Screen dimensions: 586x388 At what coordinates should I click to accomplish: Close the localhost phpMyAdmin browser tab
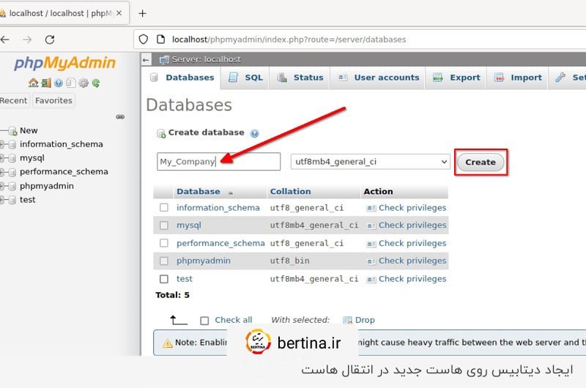119,13
